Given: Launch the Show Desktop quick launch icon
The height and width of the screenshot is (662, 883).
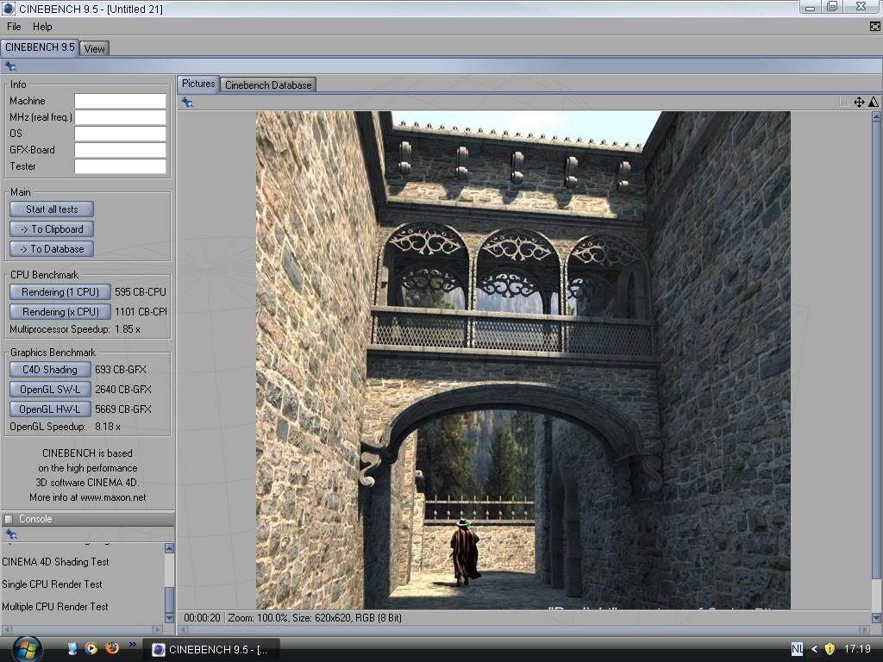Looking at the screenshot, I should [x=72, y=648].
